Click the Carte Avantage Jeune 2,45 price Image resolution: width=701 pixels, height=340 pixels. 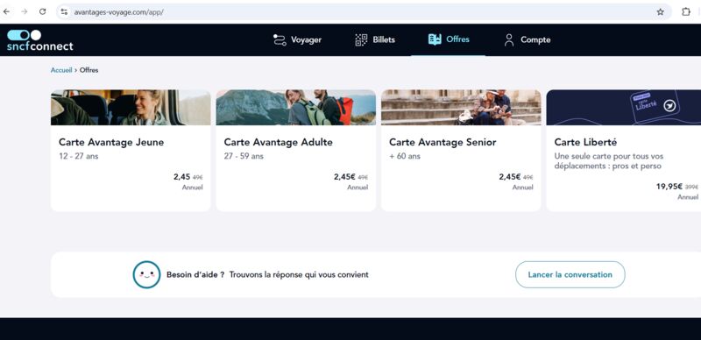(182, 177)
